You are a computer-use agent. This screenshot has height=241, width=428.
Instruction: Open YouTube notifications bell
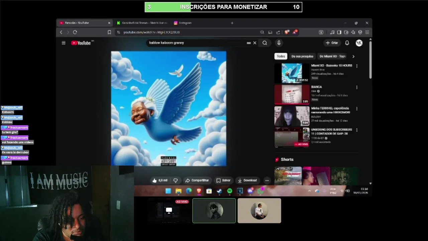click(347, 43)
